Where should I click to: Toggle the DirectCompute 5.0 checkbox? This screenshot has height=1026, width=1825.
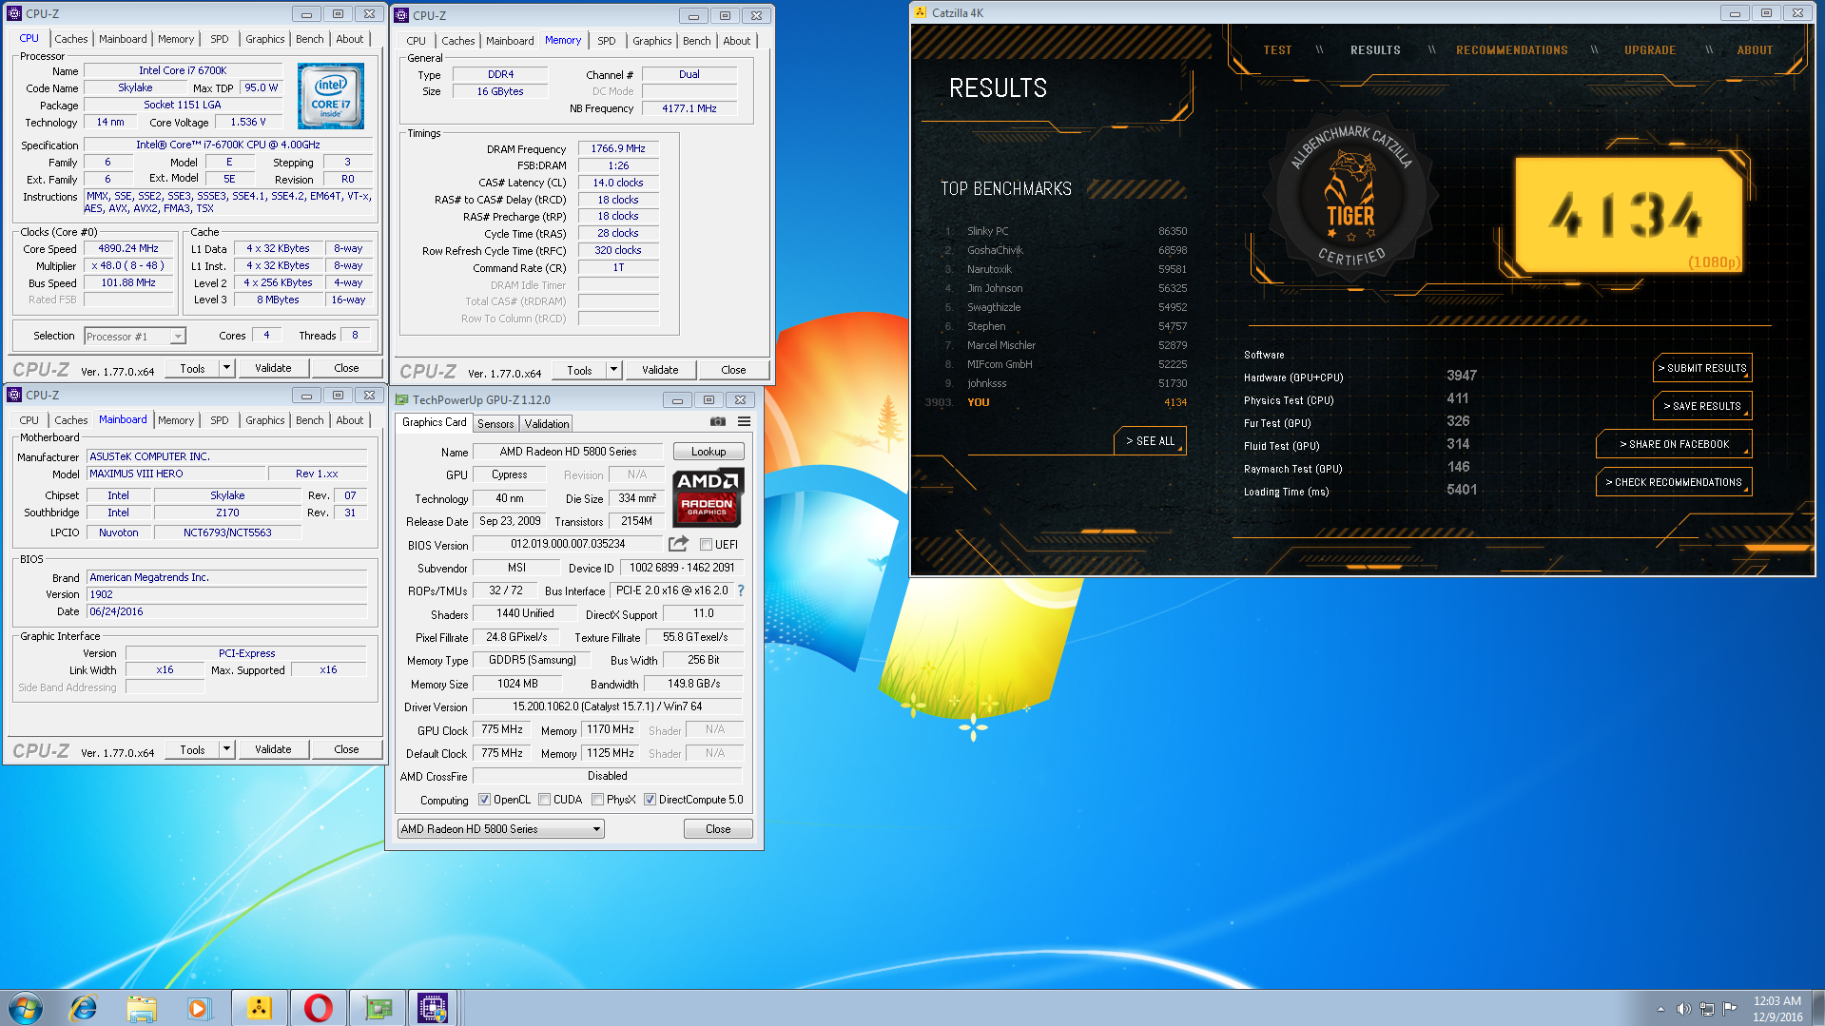click(650, 800)
